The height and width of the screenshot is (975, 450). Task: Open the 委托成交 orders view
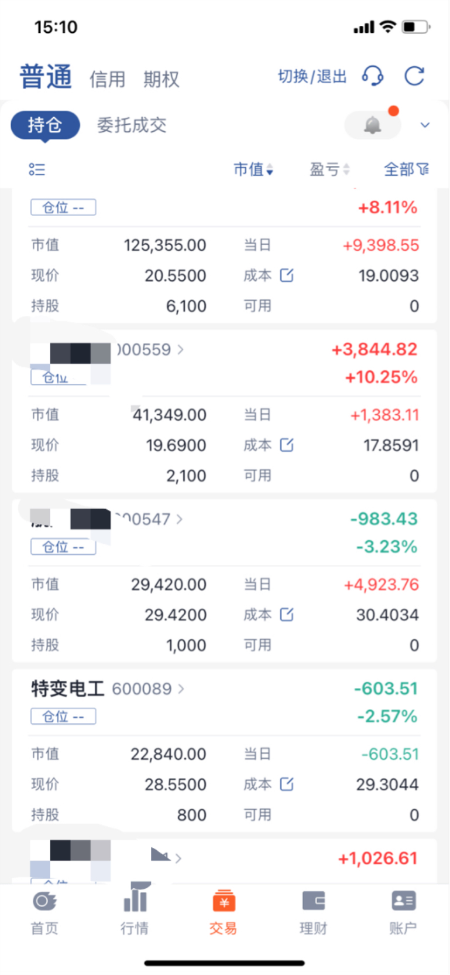pyautogui.click(x=132, y=125)
